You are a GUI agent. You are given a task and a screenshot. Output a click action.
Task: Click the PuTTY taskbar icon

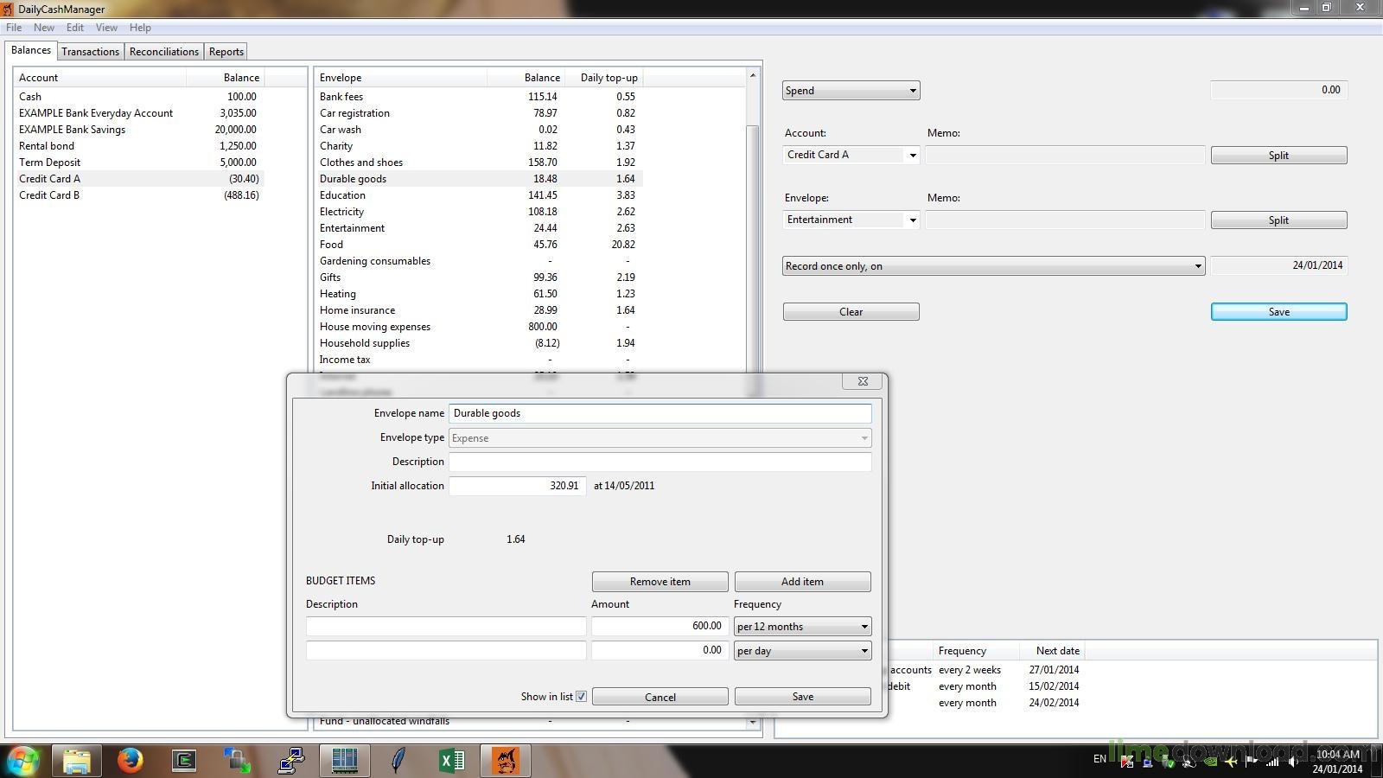coord(290,761)
